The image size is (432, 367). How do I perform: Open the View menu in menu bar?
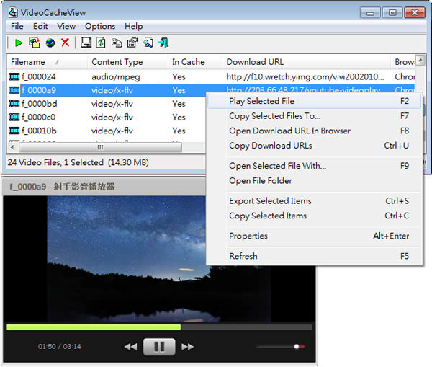[66, 26]
